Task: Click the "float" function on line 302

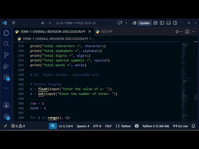Action: click(43, 89)
